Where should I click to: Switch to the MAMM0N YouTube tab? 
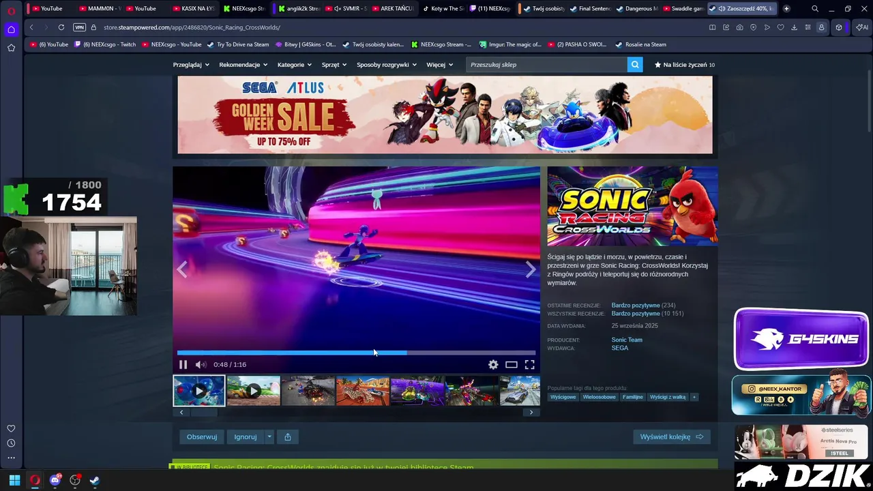tap(100, 9)
